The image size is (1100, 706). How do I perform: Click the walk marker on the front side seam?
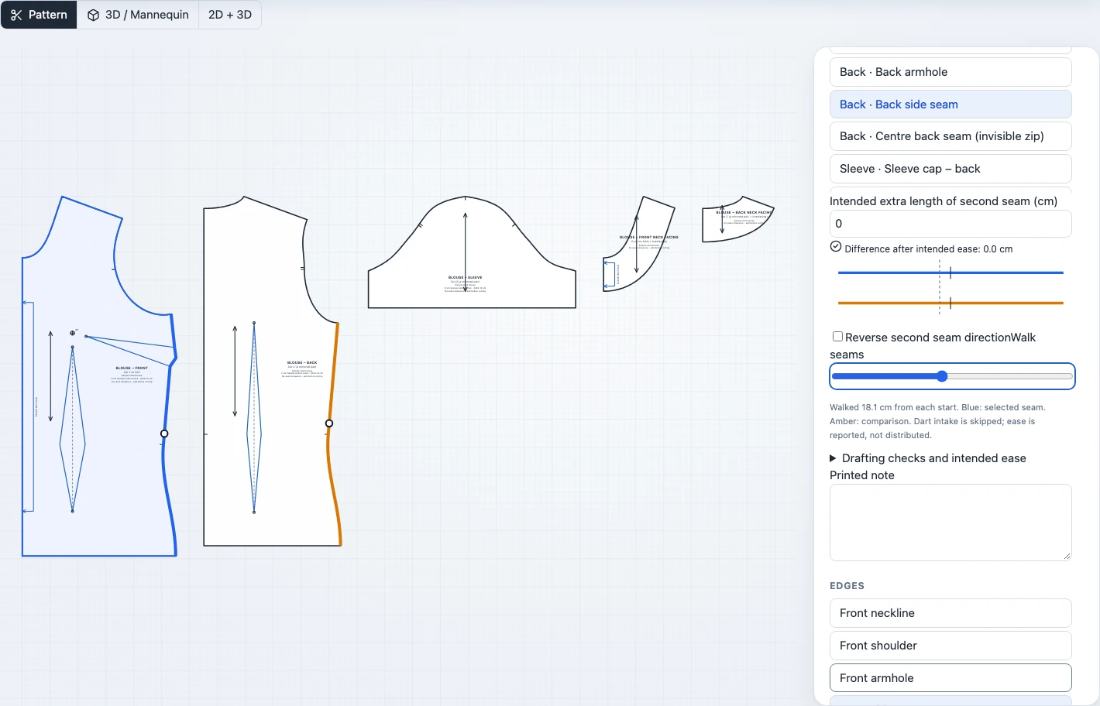coord(164,434)
